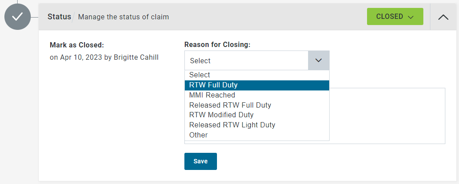Open the green CLOSED status dropdown
This screenshot has height=184, width=459.
395,16
